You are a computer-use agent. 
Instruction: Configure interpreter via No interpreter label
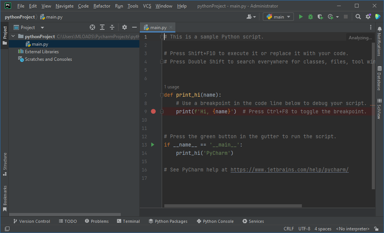pos(353,229)
